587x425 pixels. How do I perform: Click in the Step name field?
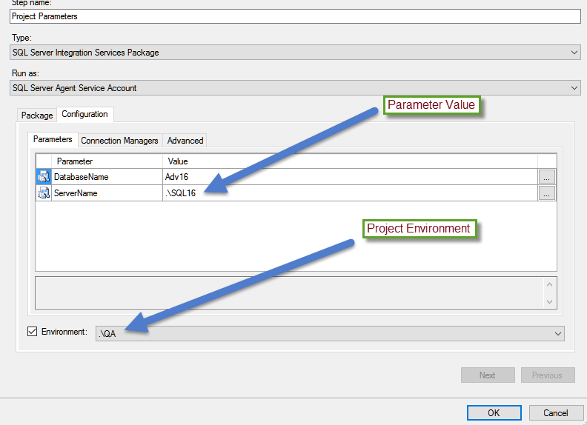point(295,16)
